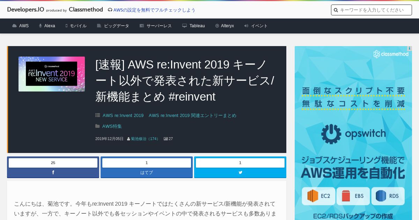419x220 pixels.
Task: Focus the キーワードを入力してください search field
Action: 372,10
